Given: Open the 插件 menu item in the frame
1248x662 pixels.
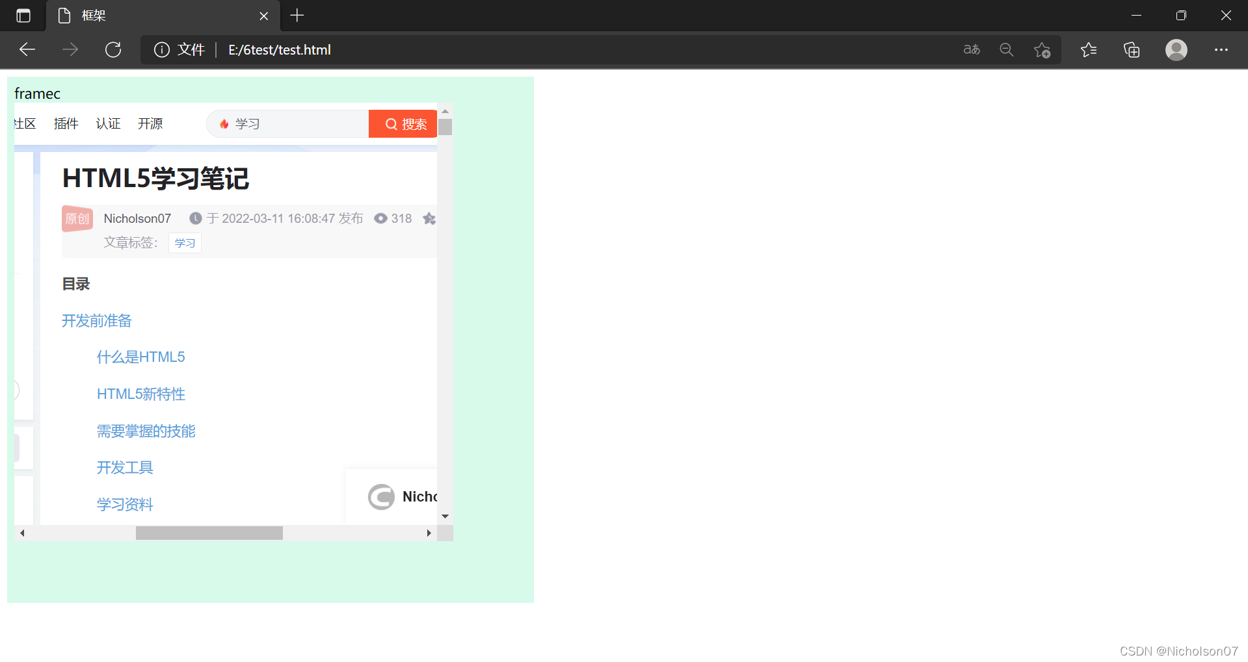Looking at the screenshot, I should pos(66,123).
